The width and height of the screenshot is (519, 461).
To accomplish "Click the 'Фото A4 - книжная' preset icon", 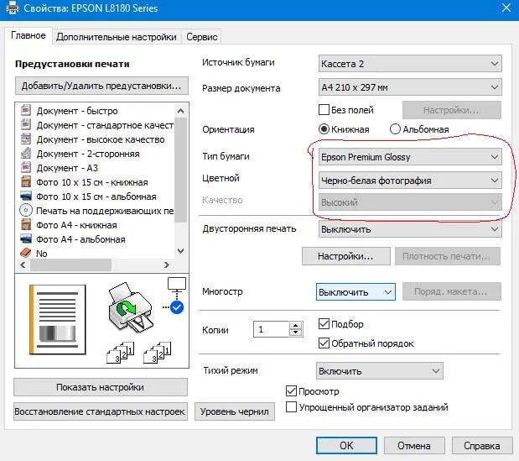I will pos(26,224).
